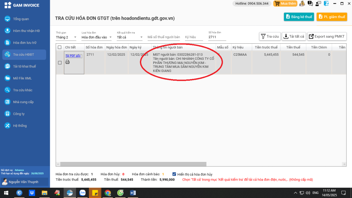Show hidden system tray icons
Screen dimensions: 352x198
click(x=295, y=193)
